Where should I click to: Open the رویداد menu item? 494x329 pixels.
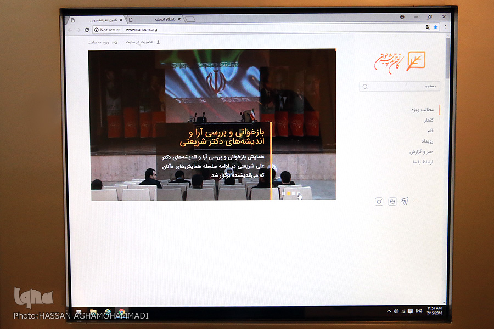(x=428, y=141)
